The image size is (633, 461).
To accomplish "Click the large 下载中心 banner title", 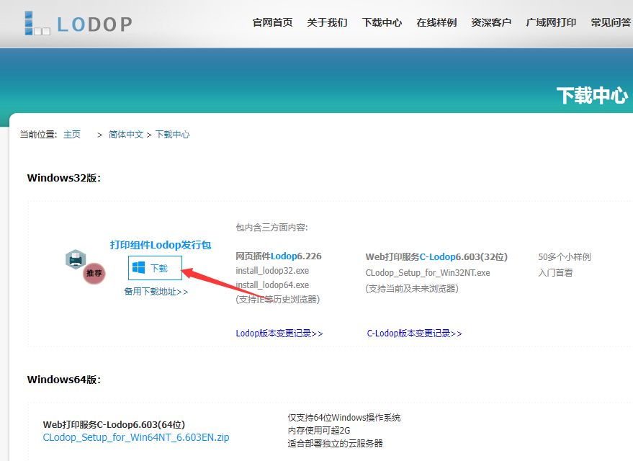I will click(592, 96).
